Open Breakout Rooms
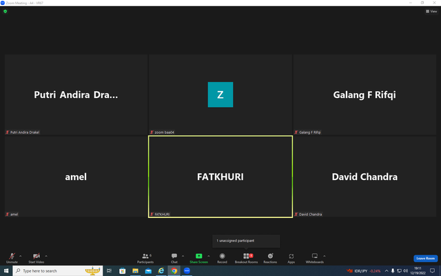Image resolution: width=441 pixels, height=276 pixels. click(x=246, y=258)
